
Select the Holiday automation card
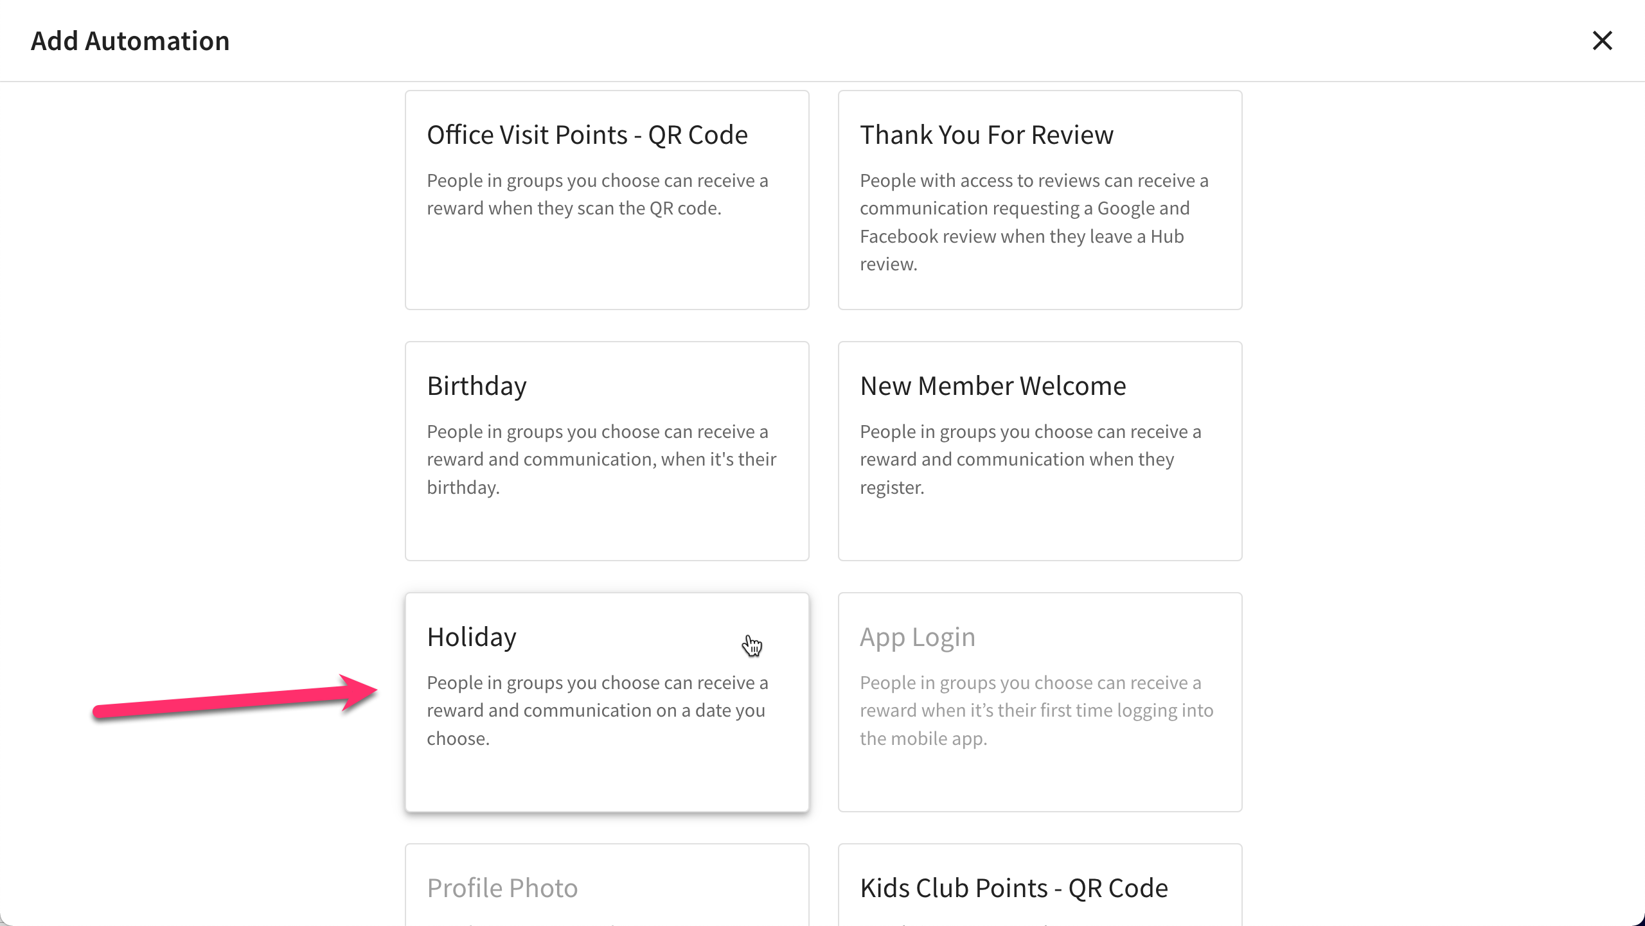(x=607, y=702)
